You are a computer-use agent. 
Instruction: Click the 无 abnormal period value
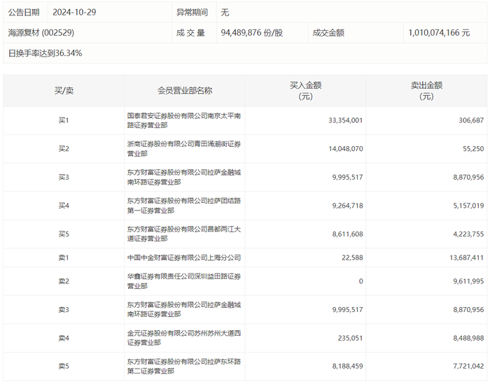(x=225, y=12)
